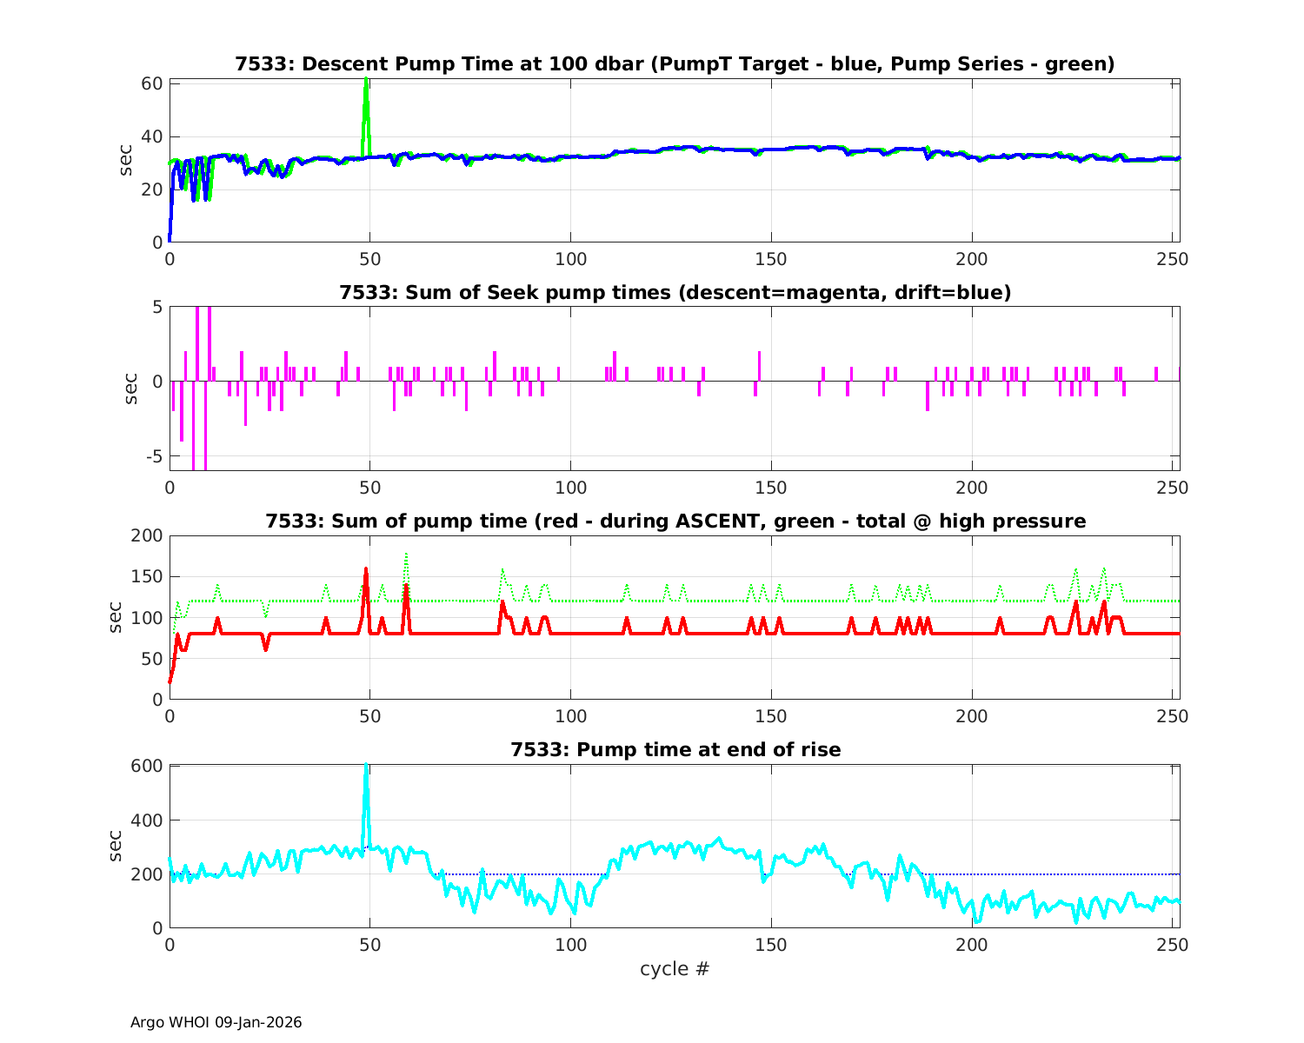Click the 60 y-axis tick on the top plot
This screenshot has width=1304, height=1043.
[153, 83]
